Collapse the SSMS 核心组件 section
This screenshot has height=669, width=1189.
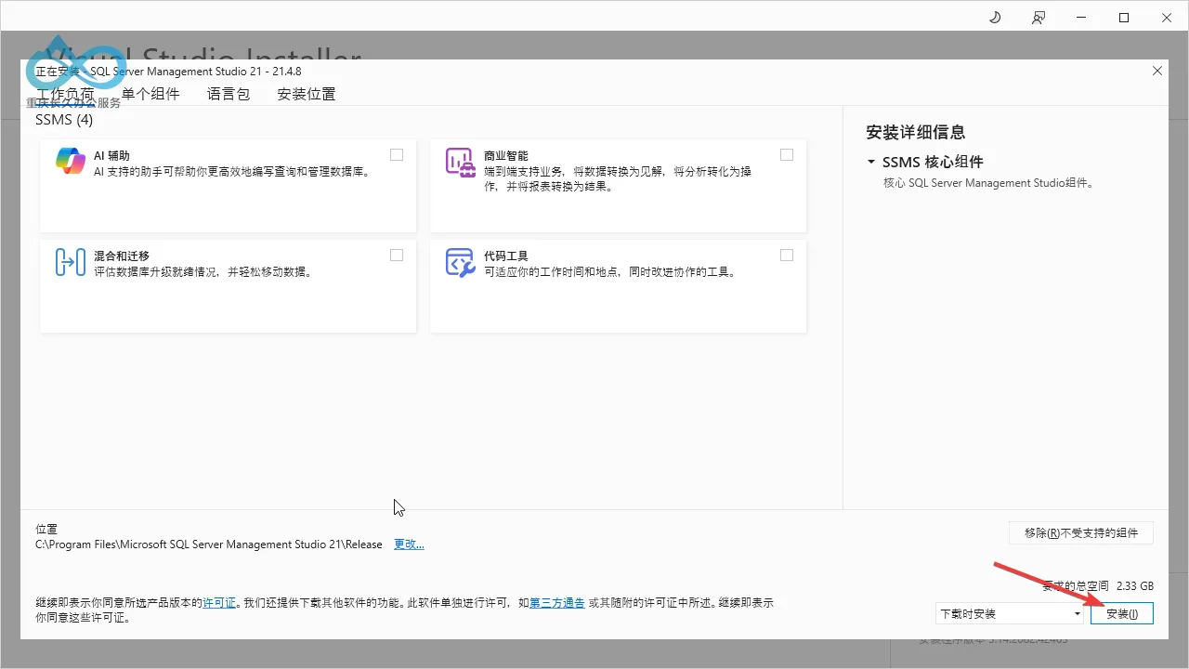click(871, 162)
